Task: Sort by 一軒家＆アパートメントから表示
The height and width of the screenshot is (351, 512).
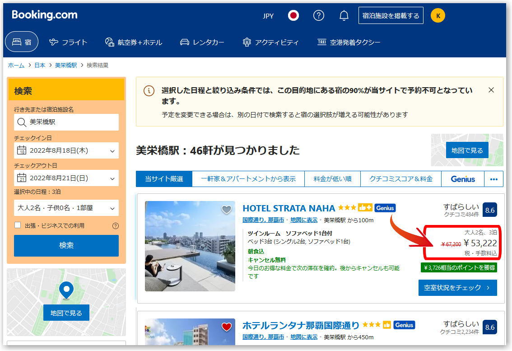Action: [x=248, y=179]
